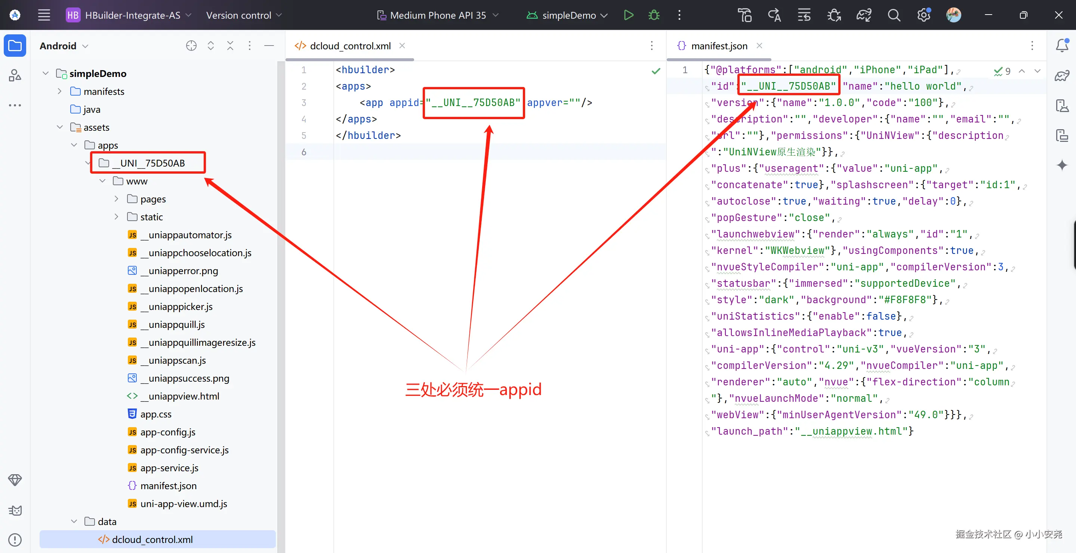Open the Project tool window folder icon

(15, 46)
